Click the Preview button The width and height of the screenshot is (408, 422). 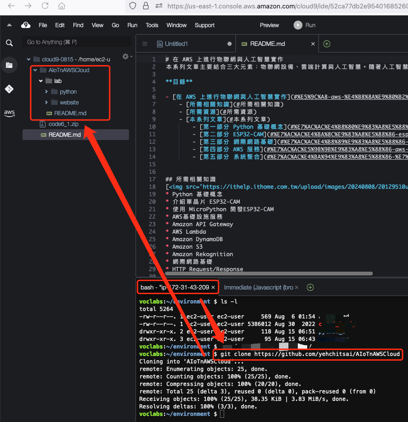pos(269,25)
